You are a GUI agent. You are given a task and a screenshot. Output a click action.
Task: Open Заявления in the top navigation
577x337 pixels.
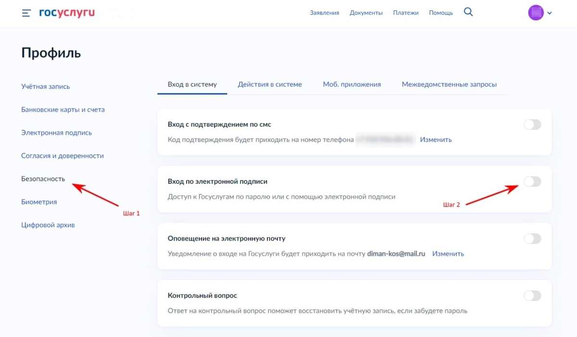[x=325, y=13]
